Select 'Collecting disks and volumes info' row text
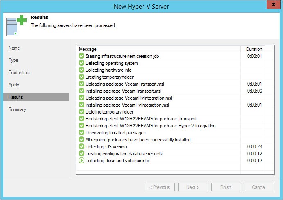The image size is (283, 200). tap(117, 161)
